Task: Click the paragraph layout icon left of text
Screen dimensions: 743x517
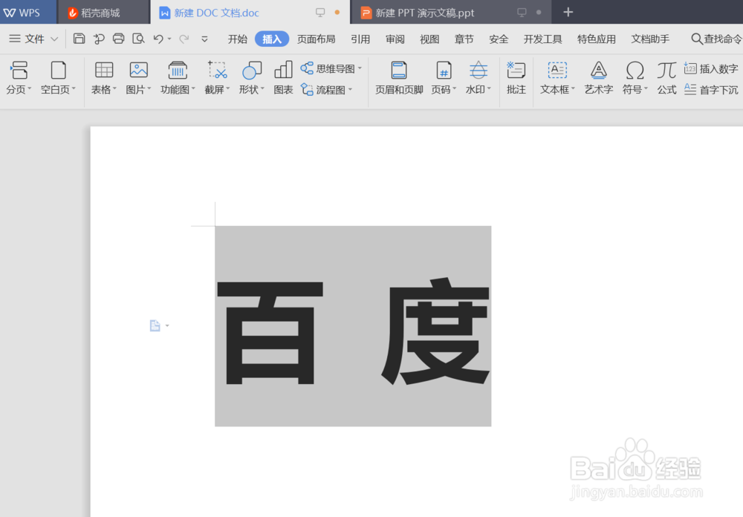Action: point(155,325)
